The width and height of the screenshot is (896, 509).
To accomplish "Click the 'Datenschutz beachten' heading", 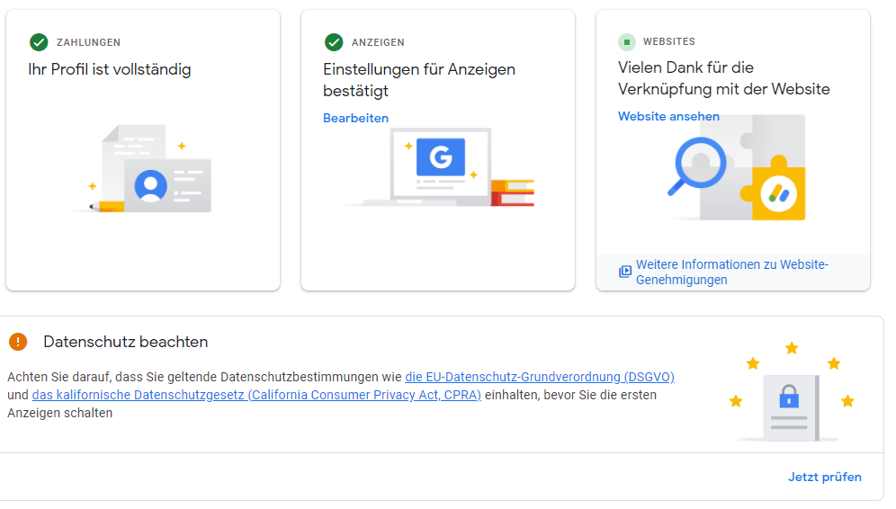I will (x=126, y=342).
